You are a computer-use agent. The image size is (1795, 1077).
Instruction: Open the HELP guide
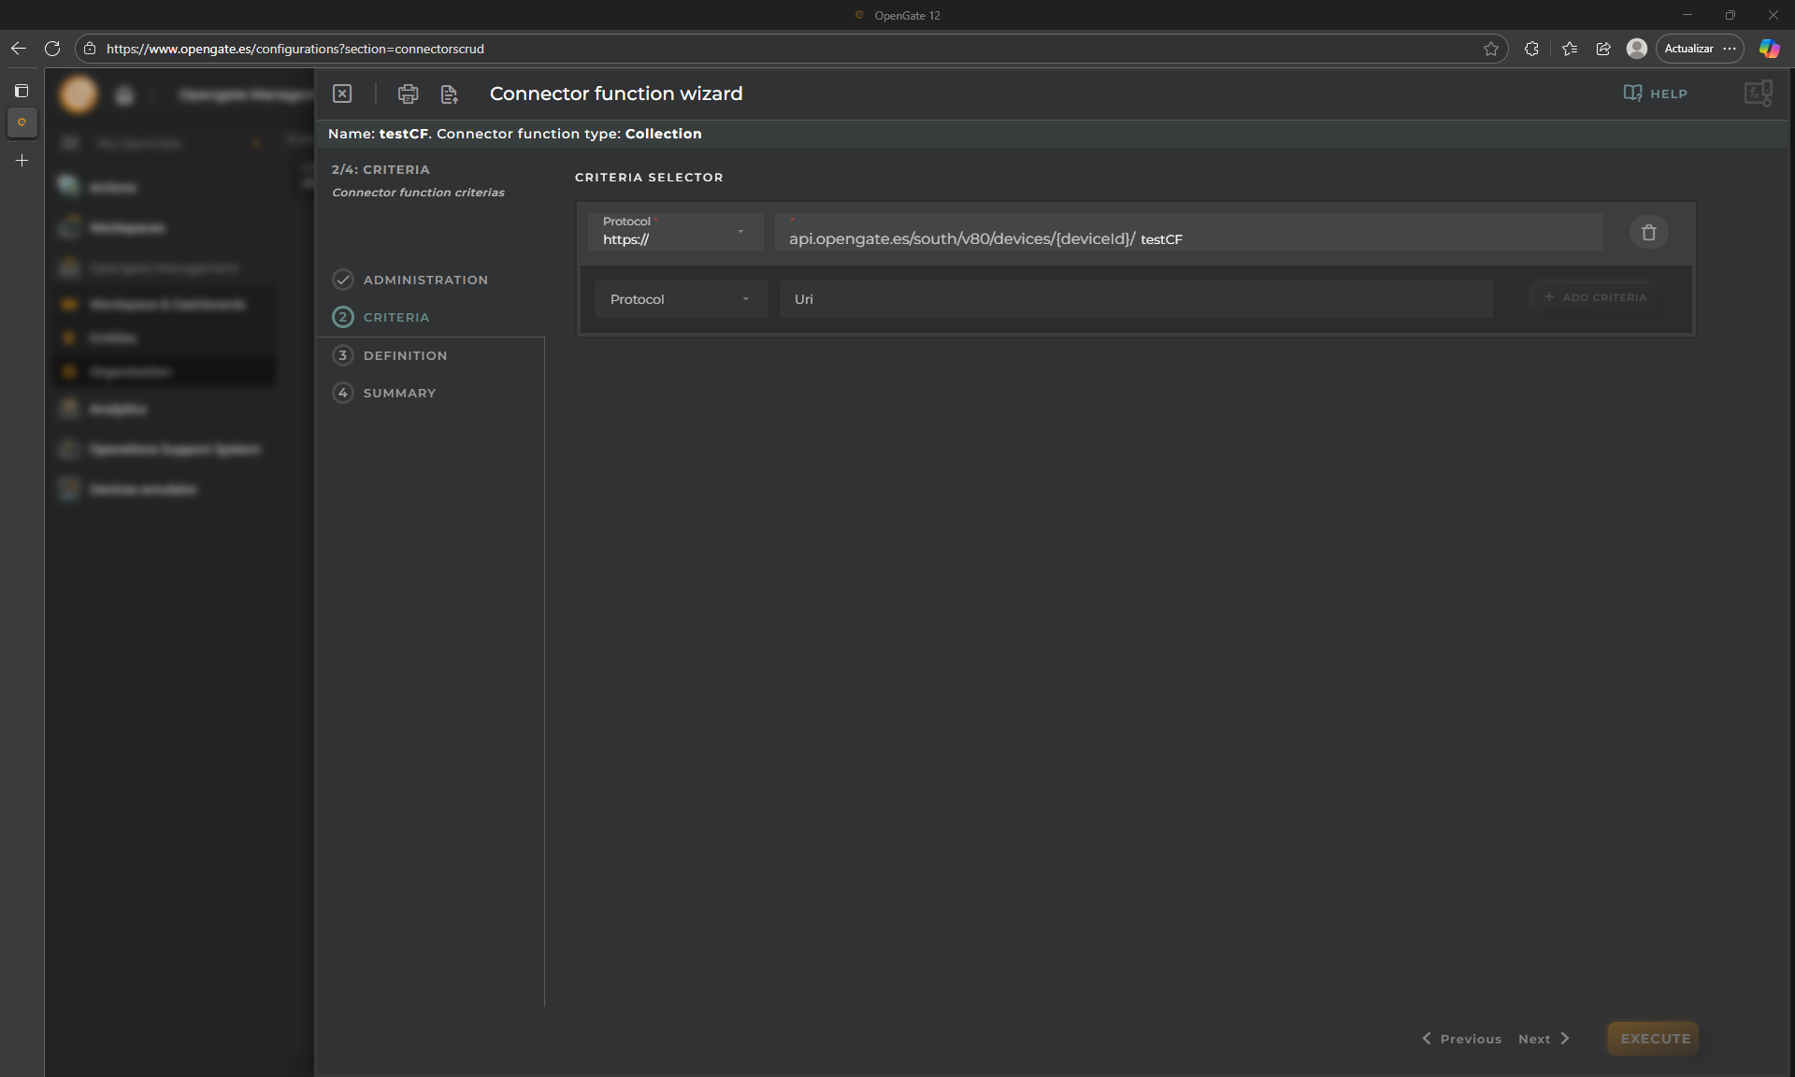(1655, 93)
